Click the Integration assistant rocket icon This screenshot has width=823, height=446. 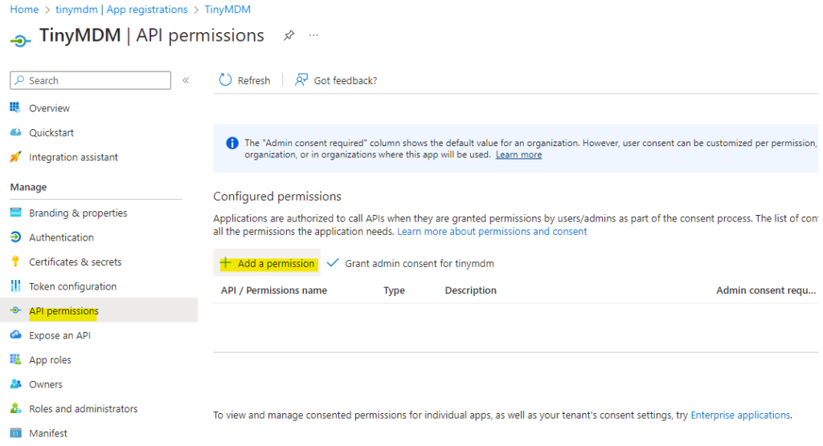tap(15, 156)
